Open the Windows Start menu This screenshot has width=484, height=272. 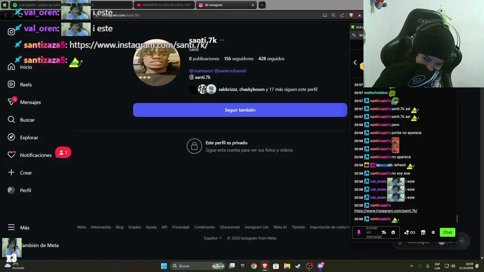[164, 266]
